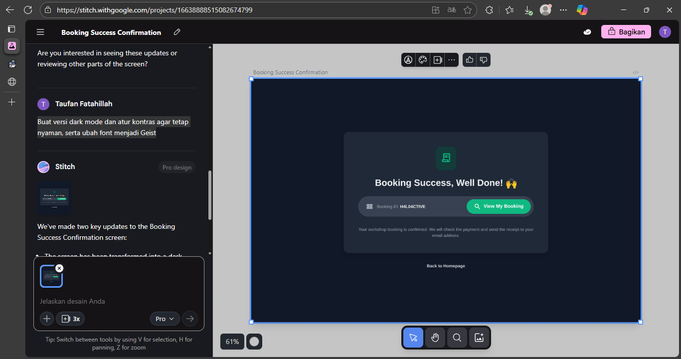Click the Jelaskan desain Anda input field
Viewport: 681px width, 359px height.
(100, 301)
